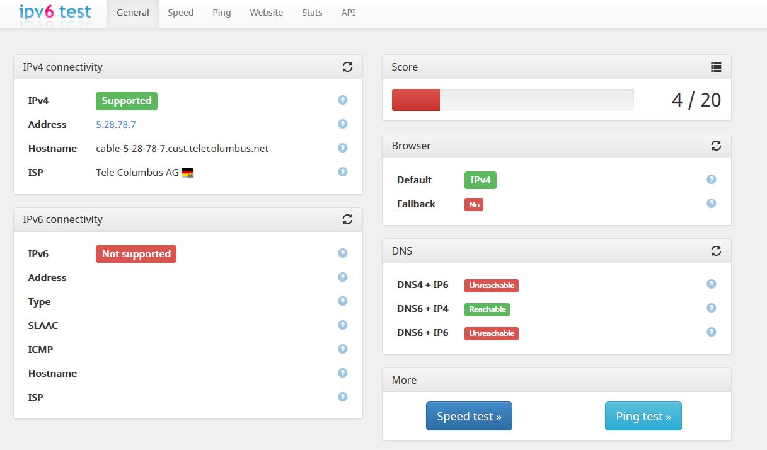767x450 pixels.
Task: Open help for IPv4 Hostname row
Action: coord(343,148)
